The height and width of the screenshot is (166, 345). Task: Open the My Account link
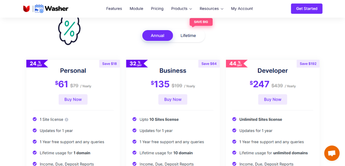click(x=242, y=9)
